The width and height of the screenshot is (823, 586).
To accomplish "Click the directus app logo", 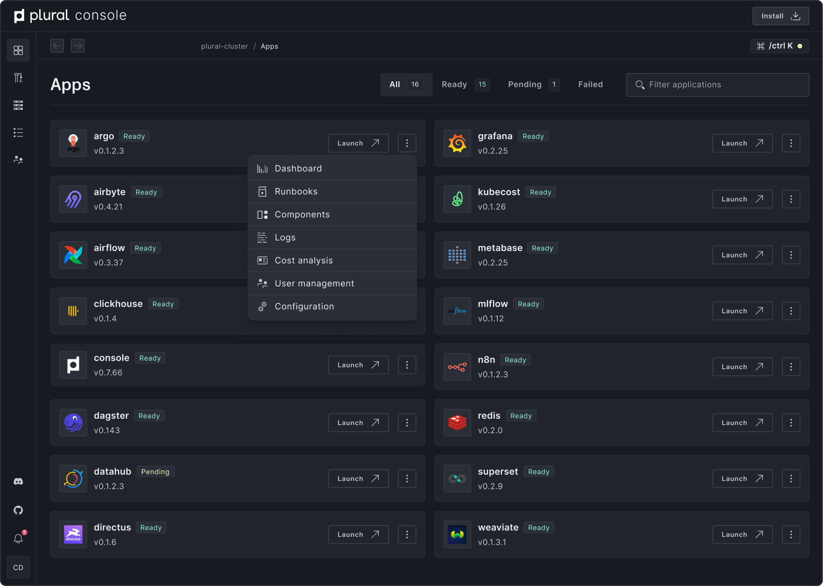I will (x=73, y=535).
